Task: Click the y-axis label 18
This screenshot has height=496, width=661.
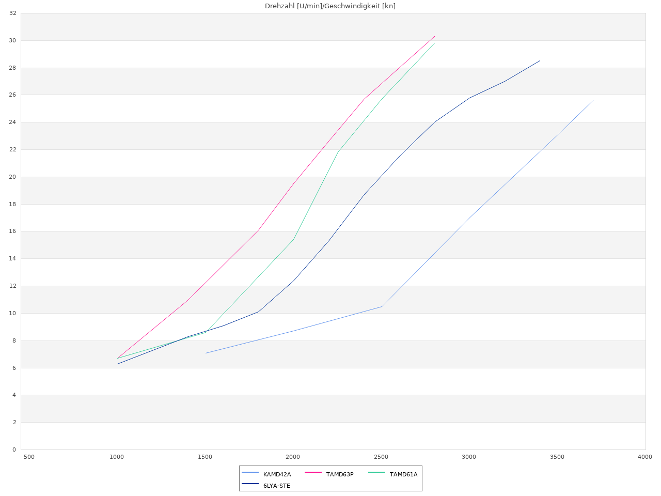Action: pos(13,204)
